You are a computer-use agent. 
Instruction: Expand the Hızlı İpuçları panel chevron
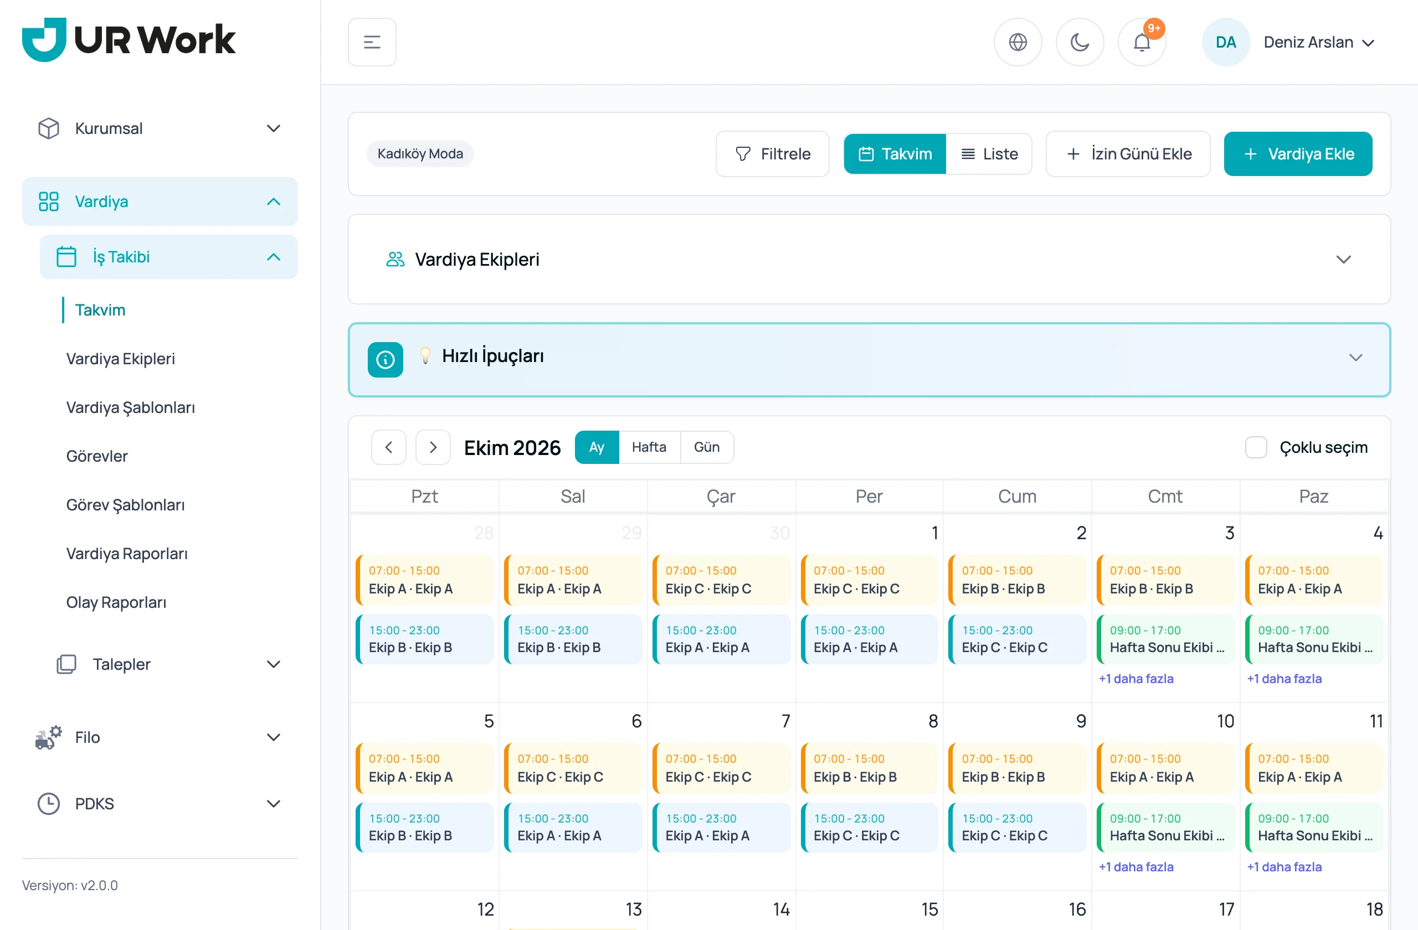pos(1356,358)
